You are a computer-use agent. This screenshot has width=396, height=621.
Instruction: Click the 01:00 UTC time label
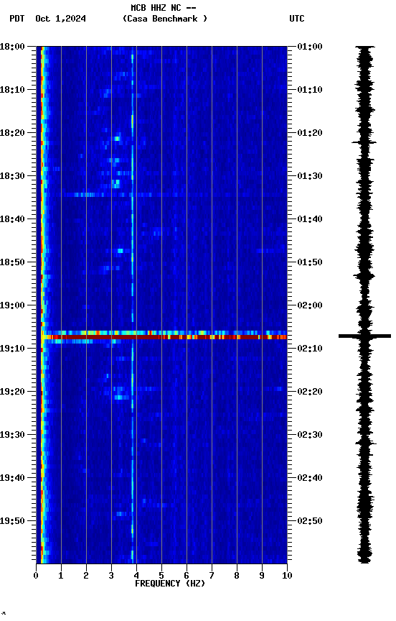coord(310,47)
